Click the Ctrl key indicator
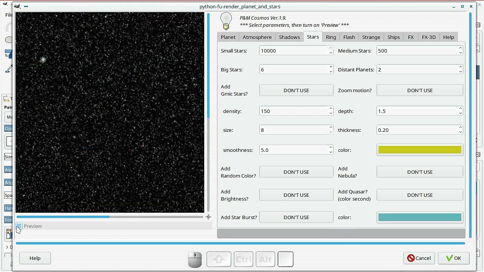484x272 pixels. tap(243, 259)
